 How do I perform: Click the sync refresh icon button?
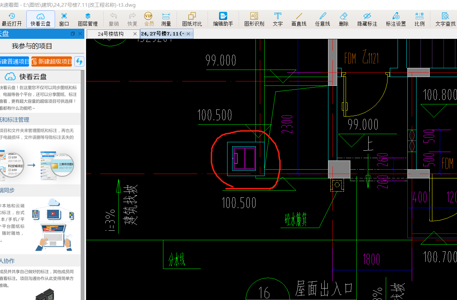(x=79, y=61)
